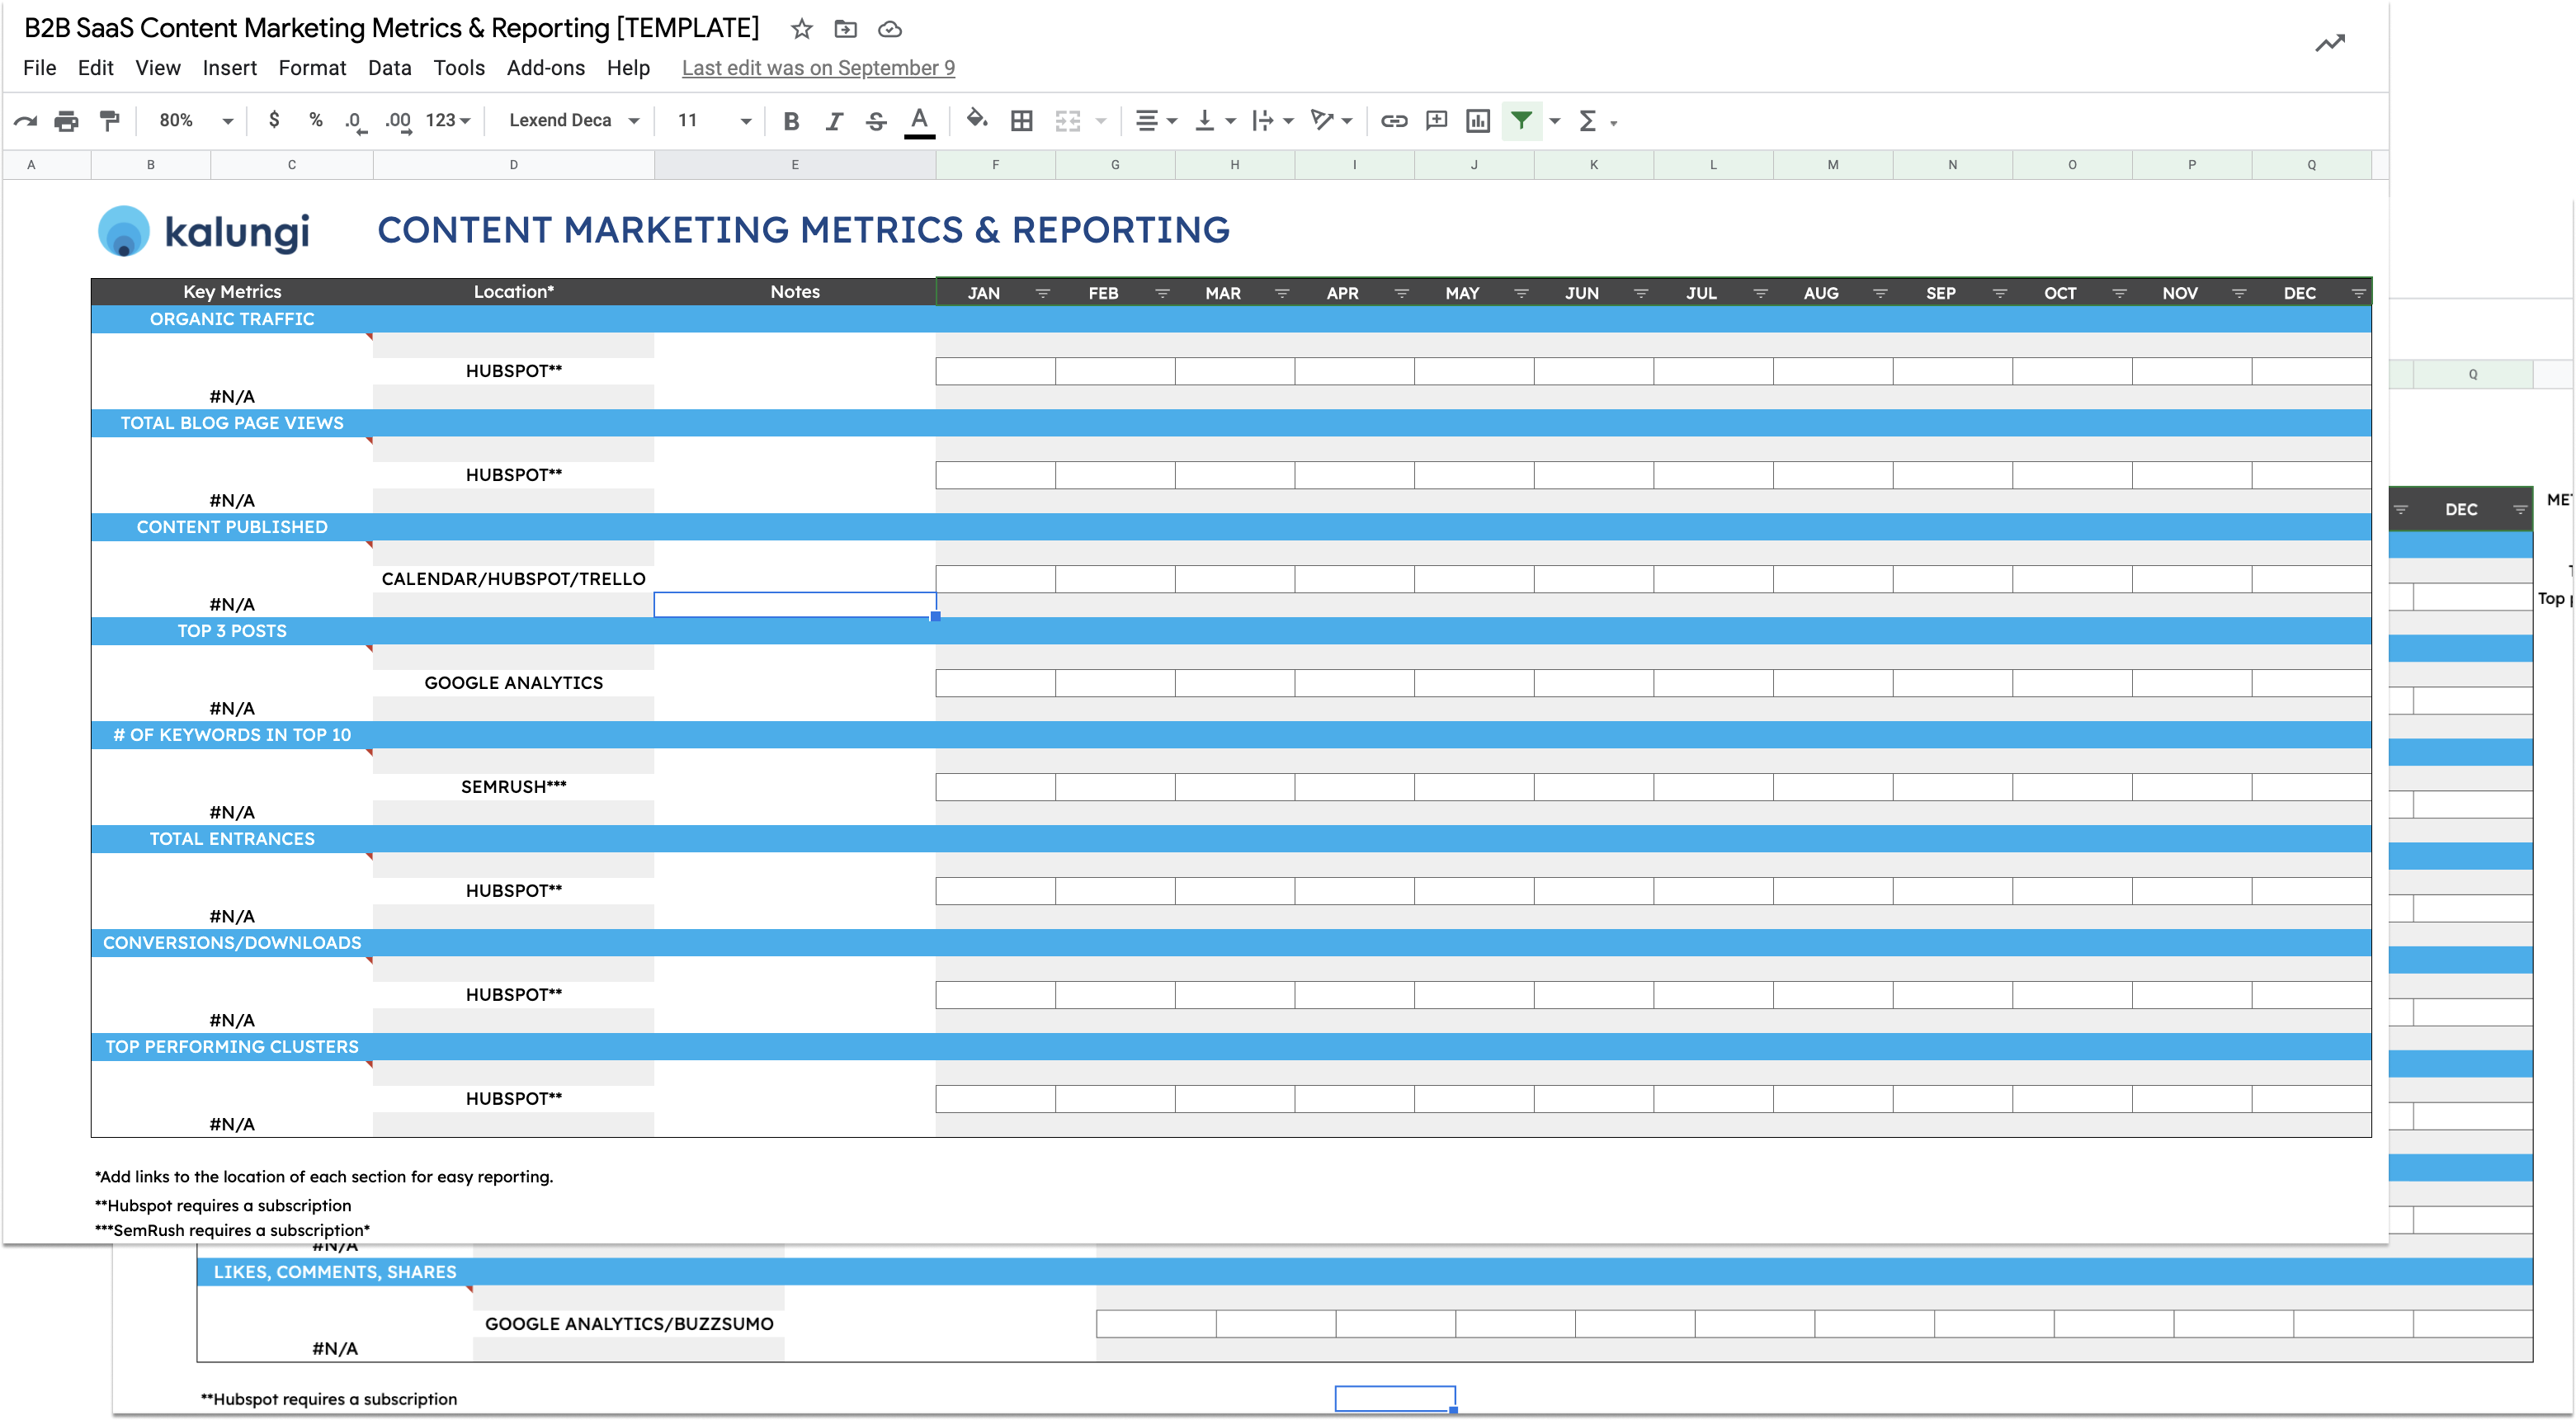
Task: Open the JAN column filter dropdown
Action: [x=1042, y=293]
